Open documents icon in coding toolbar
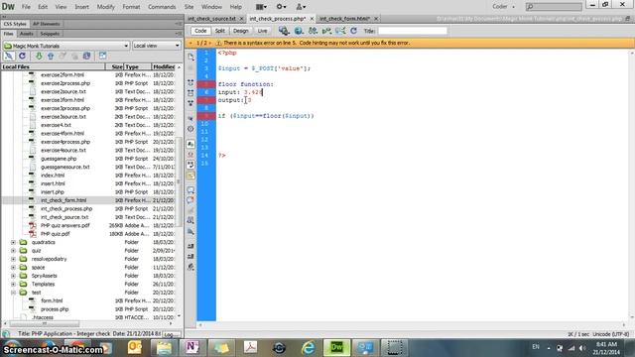The width and height of the screenshot is (635, 357). tap(190, 58)
